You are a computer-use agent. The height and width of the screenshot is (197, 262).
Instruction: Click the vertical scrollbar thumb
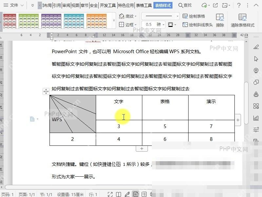click(246, 103)
